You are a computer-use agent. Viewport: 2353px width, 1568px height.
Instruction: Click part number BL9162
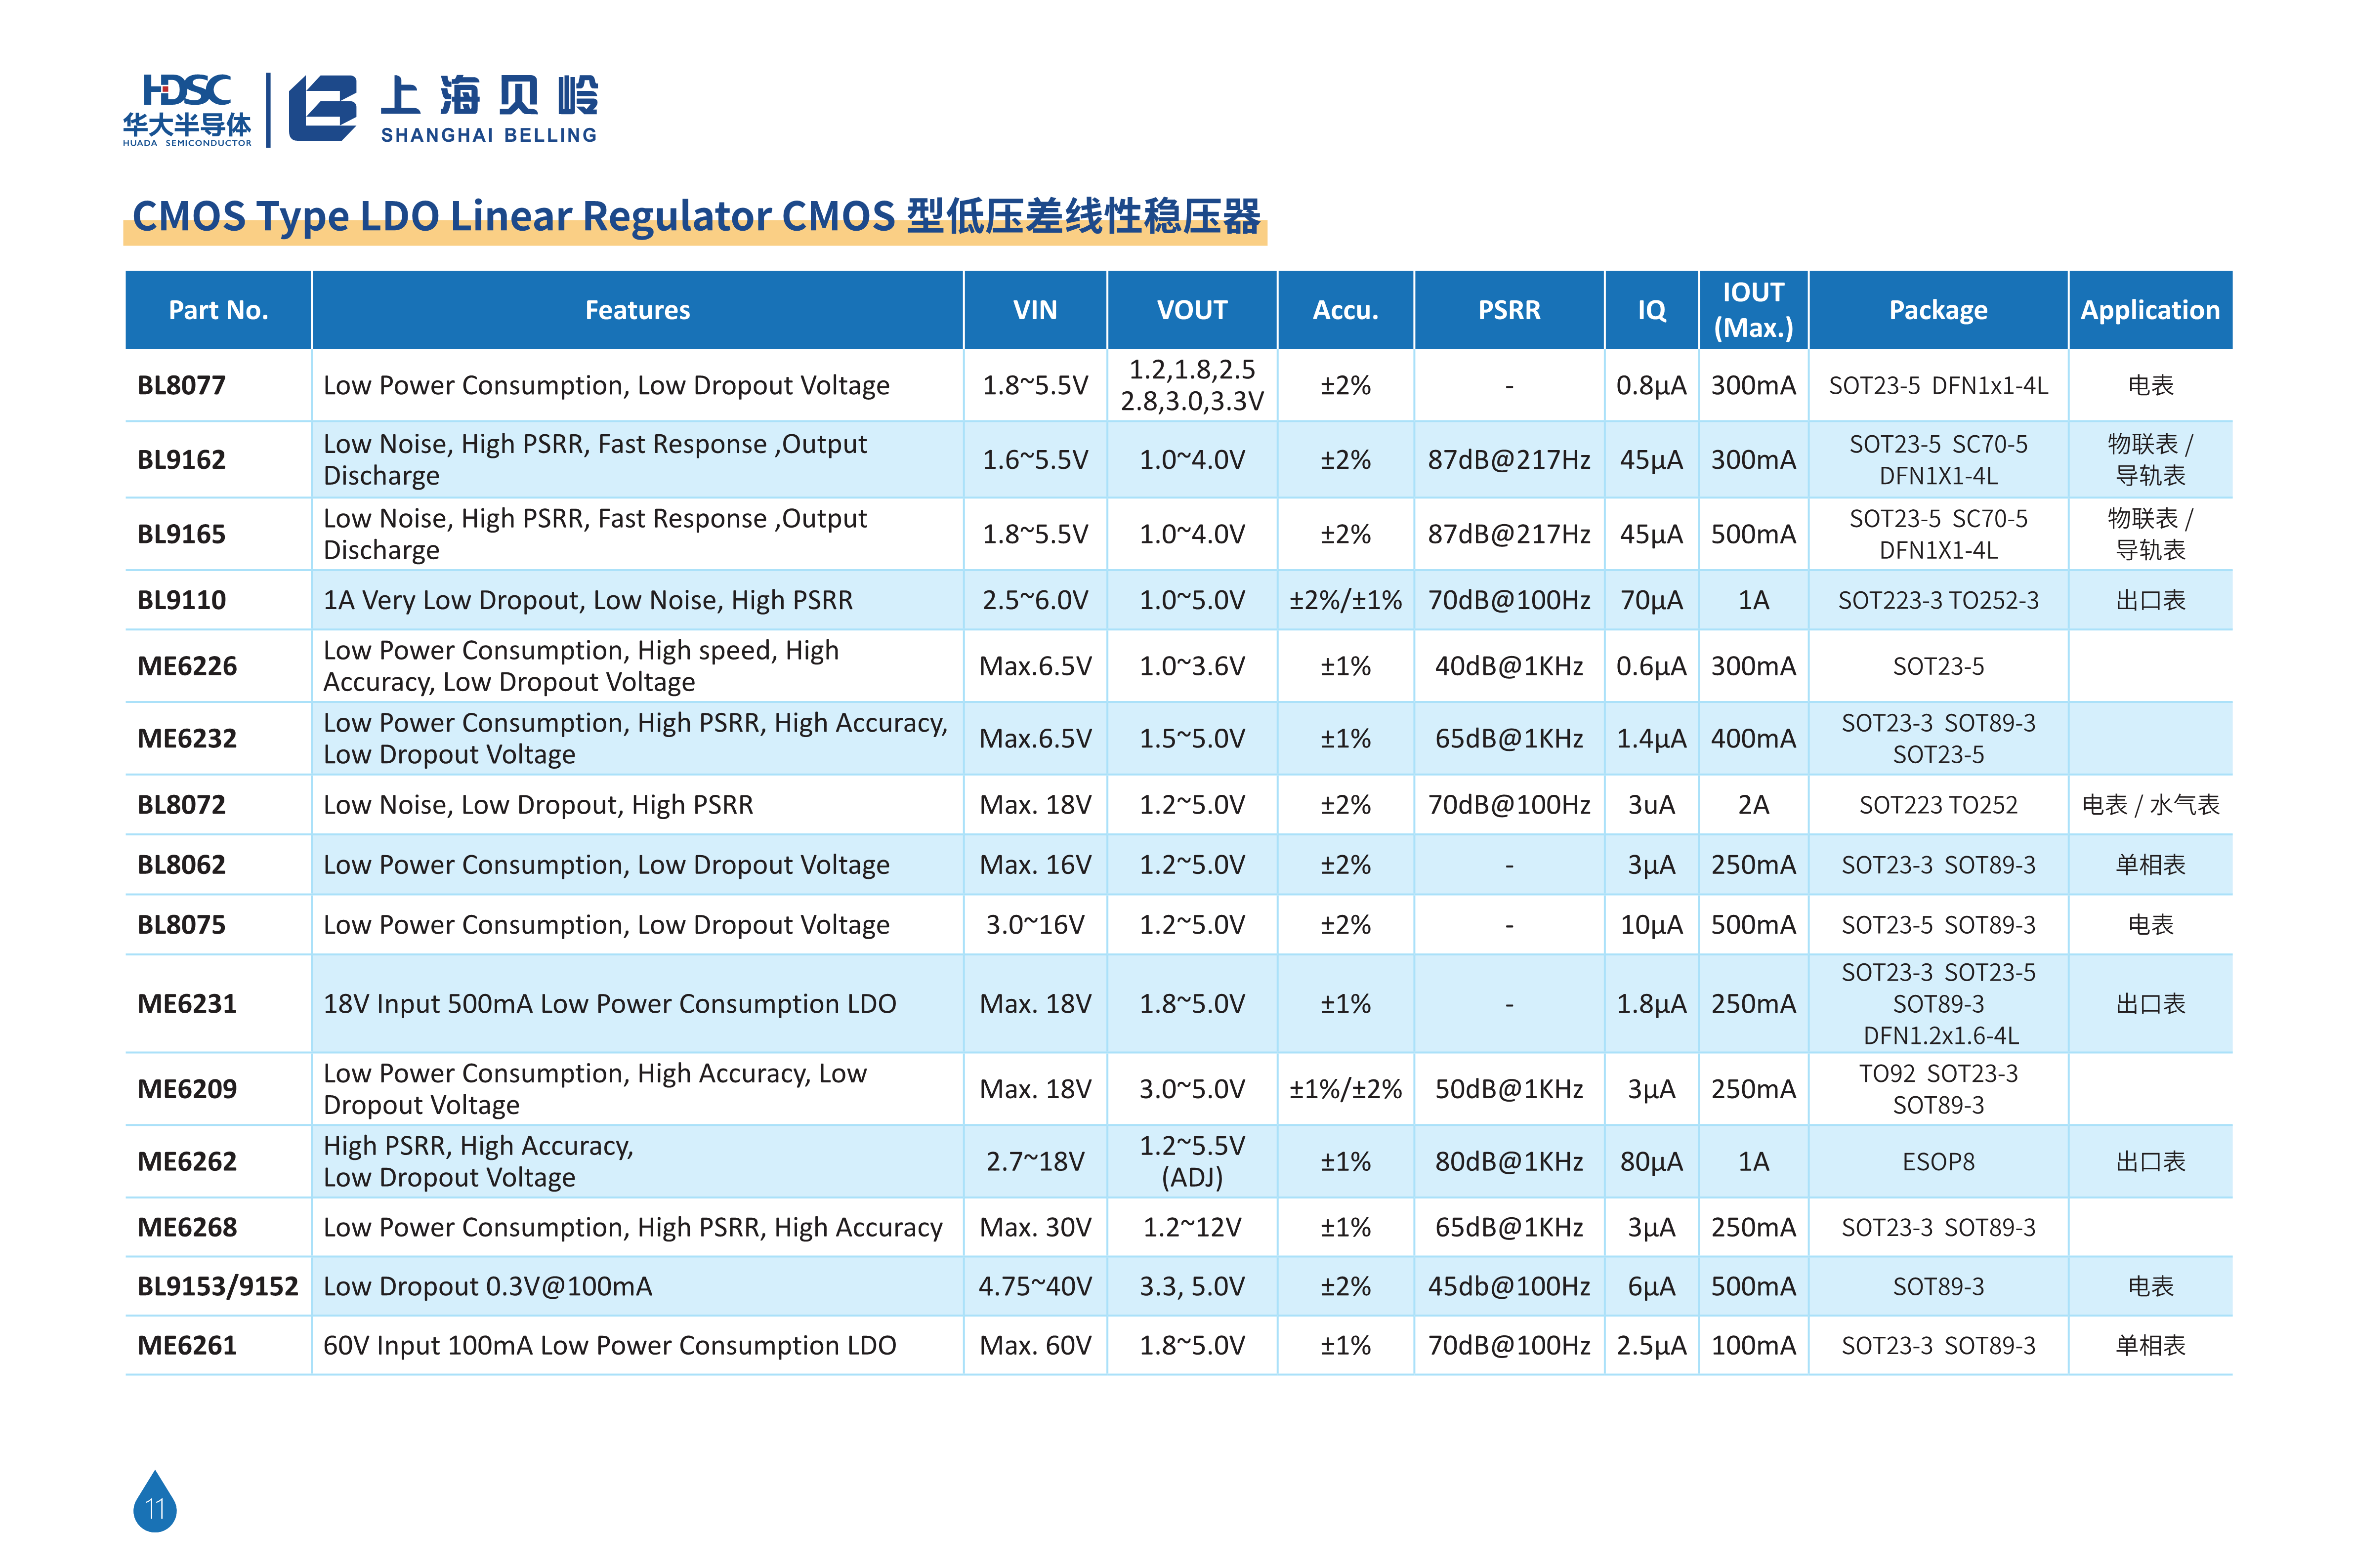[x=181, y=459]
